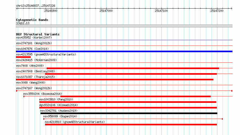Open nsv1071087 (Thareja2015) label
Image resolution: width=240 pixels, height=135 pixels.
[36, 77]
